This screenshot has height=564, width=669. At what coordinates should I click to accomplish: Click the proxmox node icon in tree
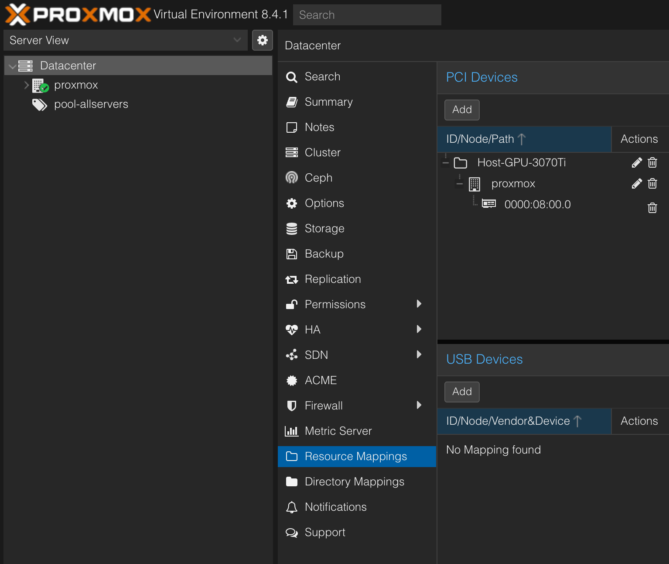click(x=40, y=86)
